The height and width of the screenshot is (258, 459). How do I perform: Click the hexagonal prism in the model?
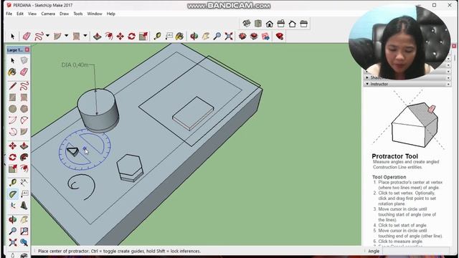130,168
